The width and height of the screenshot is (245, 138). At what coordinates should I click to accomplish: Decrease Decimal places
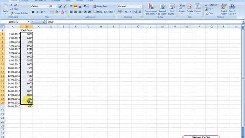click(x=140, y=12)
